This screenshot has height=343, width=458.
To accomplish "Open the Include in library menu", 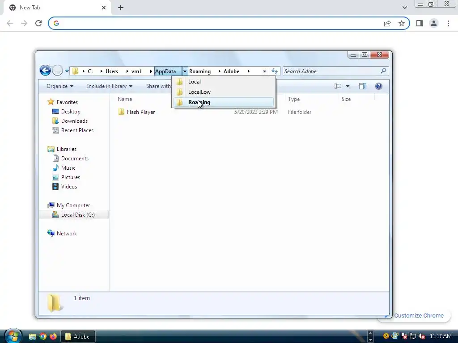I will (110, 86).
